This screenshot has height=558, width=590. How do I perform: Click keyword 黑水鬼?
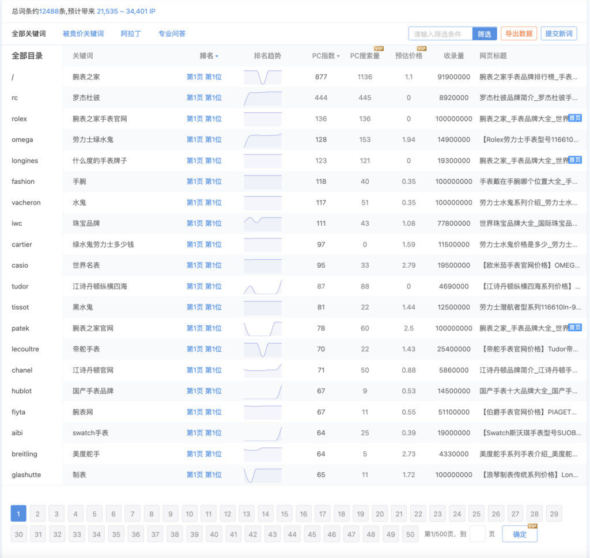[83, 307]
